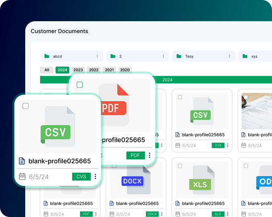Click small CSV file icon in grid

[x=202, y=111]
